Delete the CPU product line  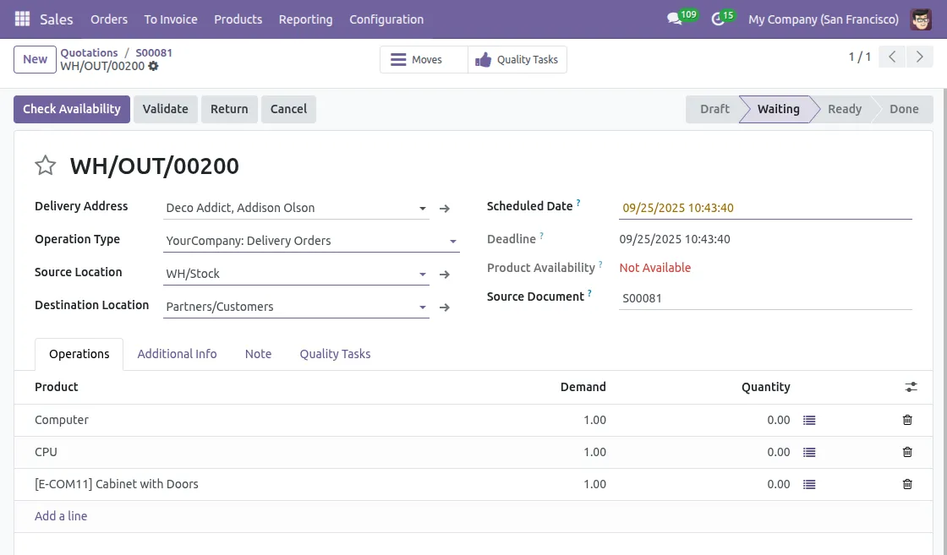tap(907, 452)
